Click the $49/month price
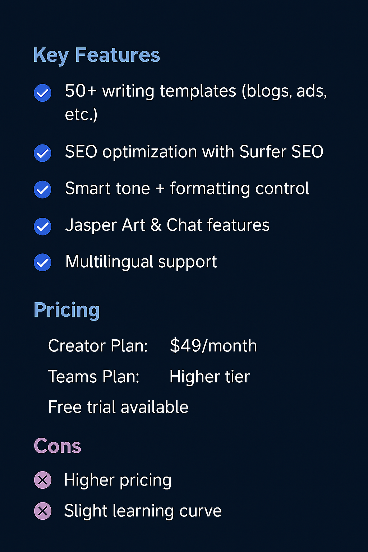The height and width of the screenshot is (552, 368). pos(213,346)
